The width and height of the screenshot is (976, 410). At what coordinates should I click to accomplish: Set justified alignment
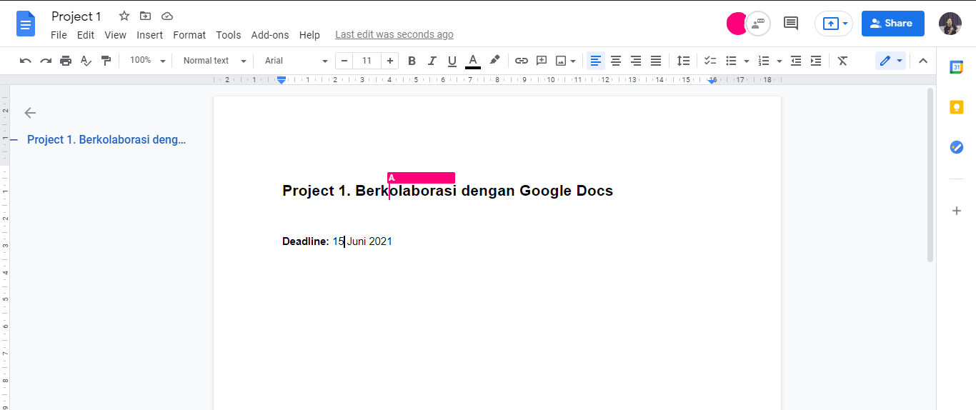[656, 61]
